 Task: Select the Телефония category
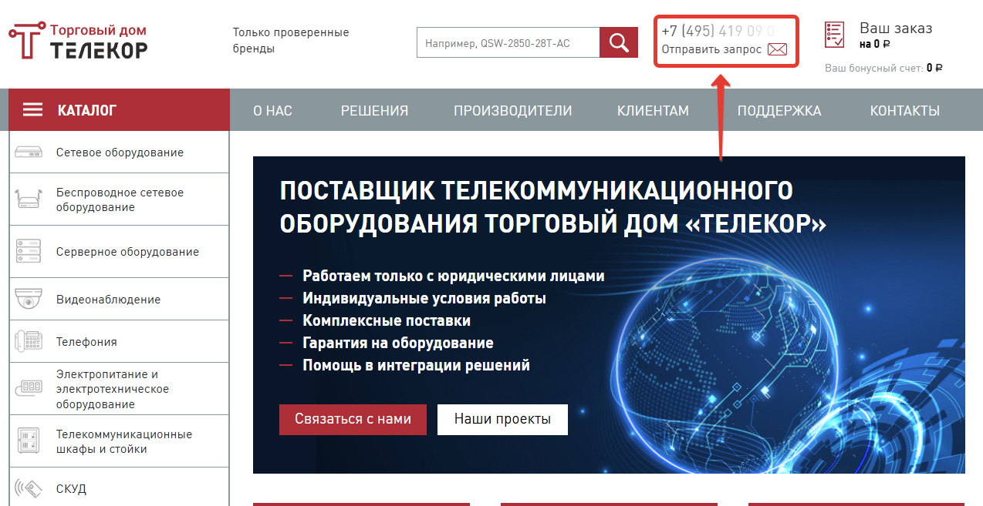tap(120, 342)
